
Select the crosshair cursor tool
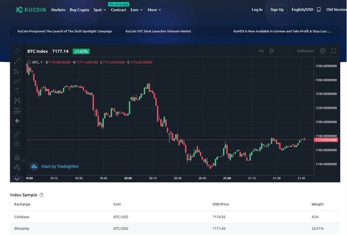pyautogui.click(x=17, y=51)
